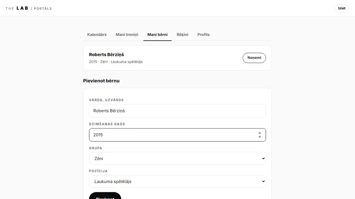The image size is (355, 199).
Task: Click THE LAB logo in header
Action: (28, 8)
